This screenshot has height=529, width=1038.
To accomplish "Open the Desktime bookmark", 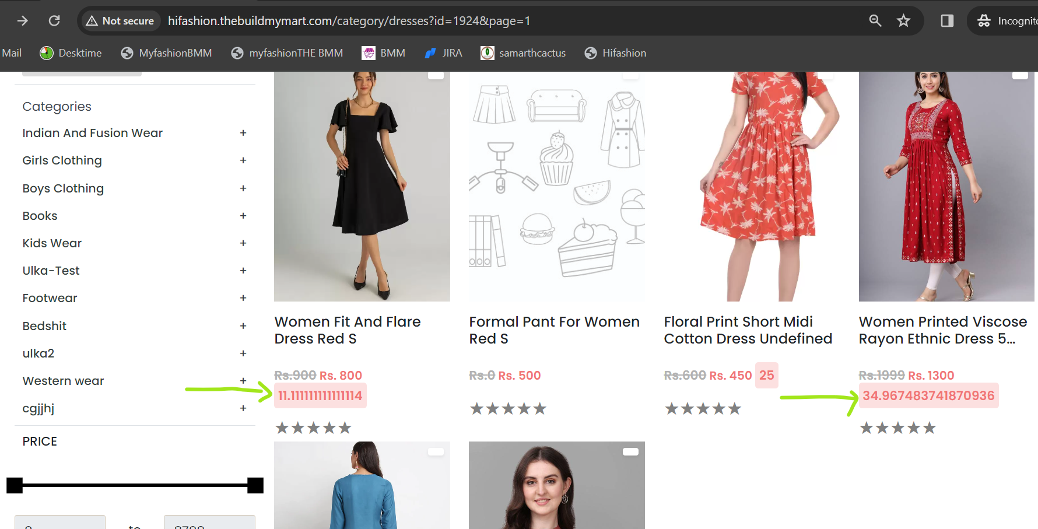I will tap(71, 53).
